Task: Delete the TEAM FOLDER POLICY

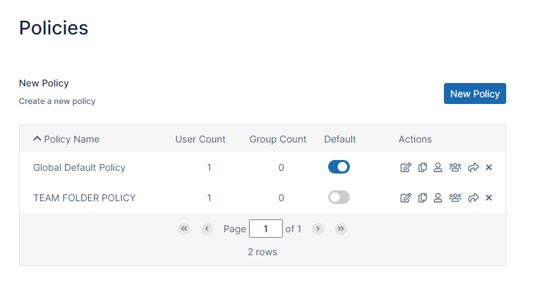Action: point(489,198)
